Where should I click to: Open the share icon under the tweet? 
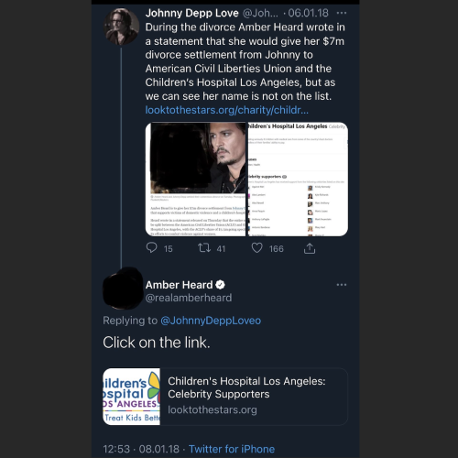[x=310, y=248]
